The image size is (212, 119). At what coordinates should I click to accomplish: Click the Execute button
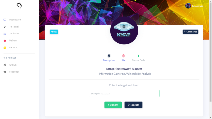coord(133,105)
